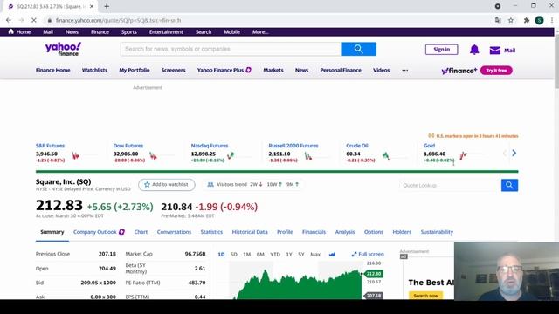Close the SQ Yahoo Finance tab
Screen dimensions: 559x314
[x=92, y=6]
